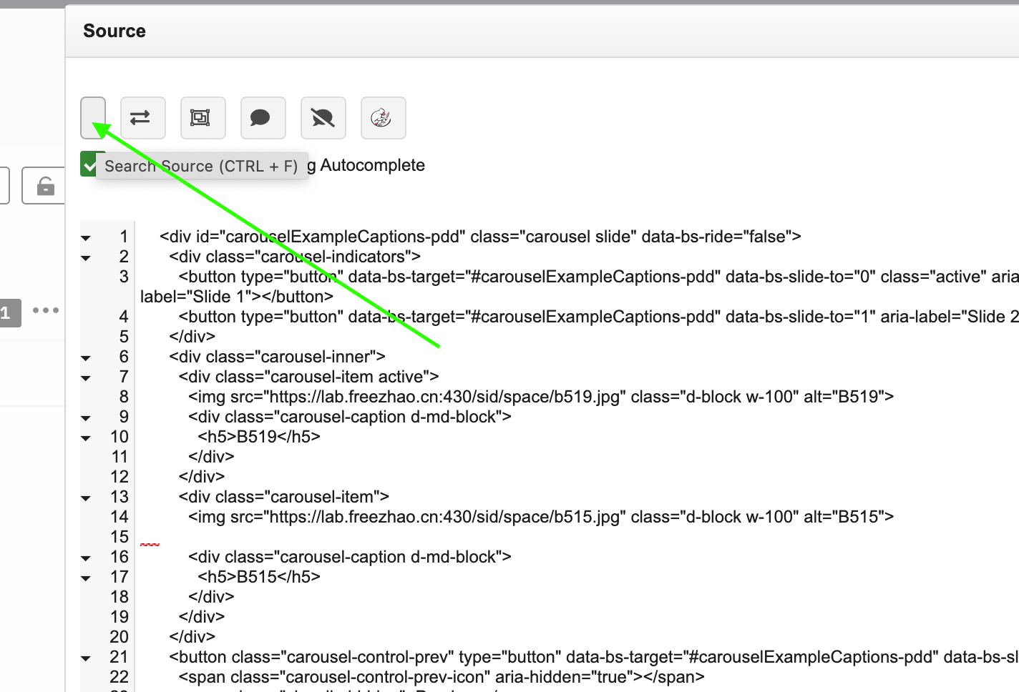Click the gray badge numbered 1
Image resolution: width=1019 pixels, height=692 pixels.
pyautogui.click(x=7, y=312)
